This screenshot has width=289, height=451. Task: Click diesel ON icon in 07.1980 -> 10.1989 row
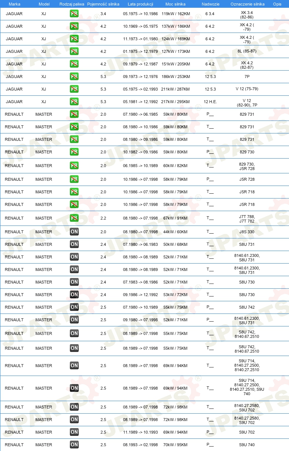(x=74, y=307)
